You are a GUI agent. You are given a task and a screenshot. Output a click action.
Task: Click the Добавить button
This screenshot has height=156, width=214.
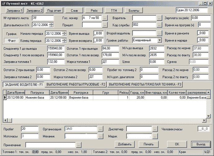pos(125,144)
